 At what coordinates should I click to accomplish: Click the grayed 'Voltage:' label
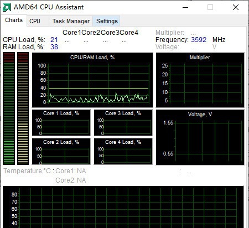pos(167,47)
